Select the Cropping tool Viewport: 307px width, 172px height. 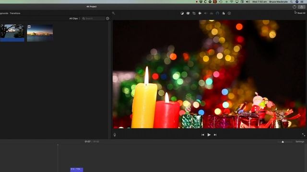click(x=194, y=13)
